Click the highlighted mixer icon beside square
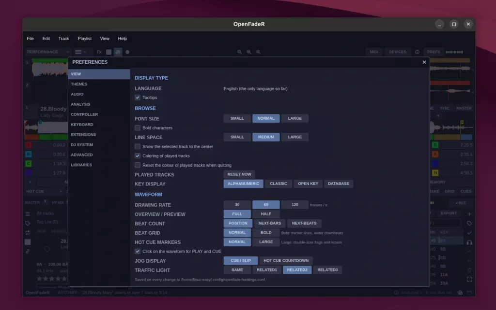This screenshot has width=496, height=310. [x=118, y=52]
